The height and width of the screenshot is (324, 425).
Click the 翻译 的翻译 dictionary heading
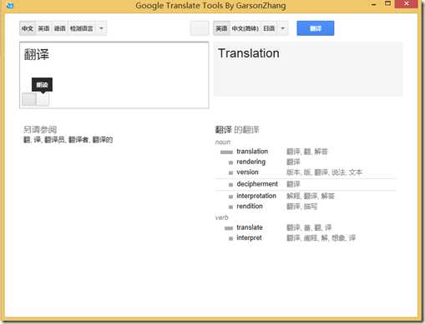[237, 130]
